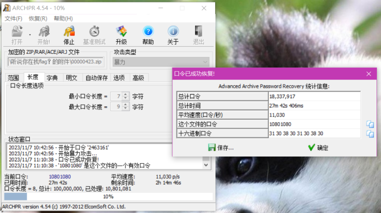Switch to the 高级 tab
Screen dimensions: 381x213
coord(139,78)
